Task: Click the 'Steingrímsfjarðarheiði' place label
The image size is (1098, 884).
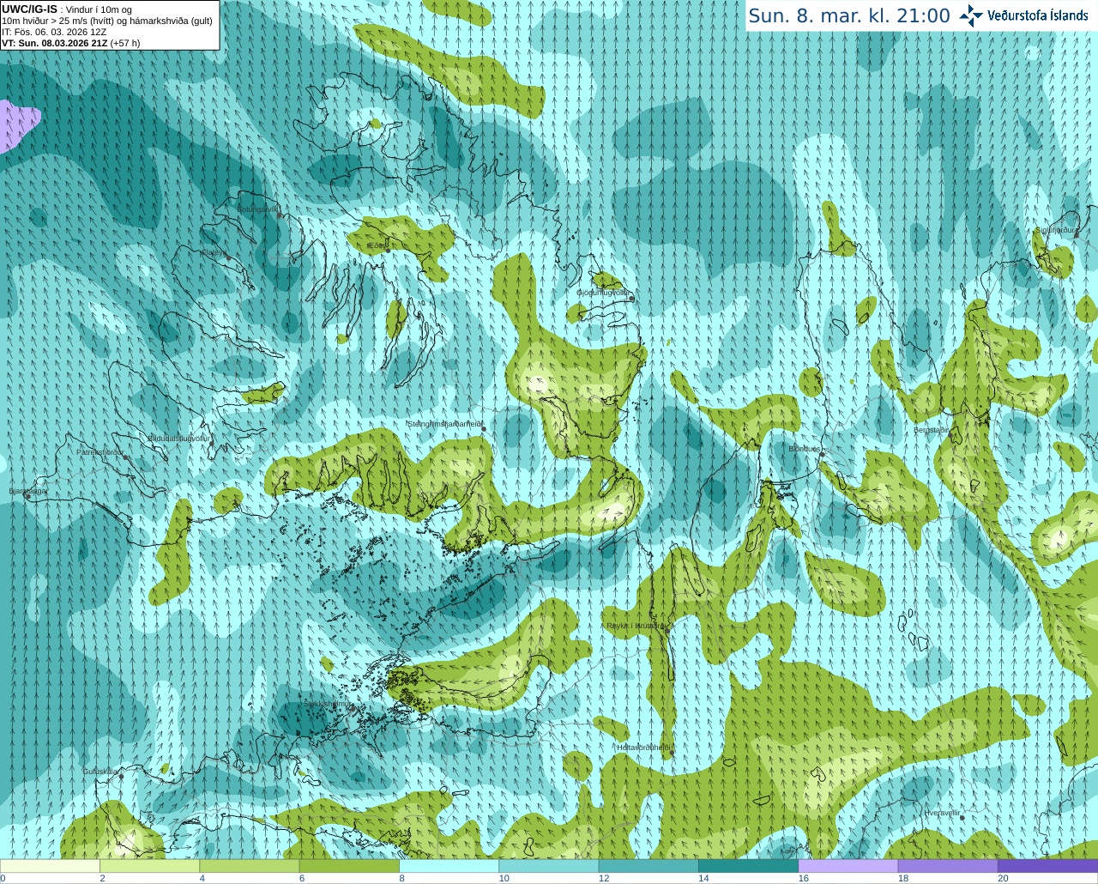Action: pos(444,424)
